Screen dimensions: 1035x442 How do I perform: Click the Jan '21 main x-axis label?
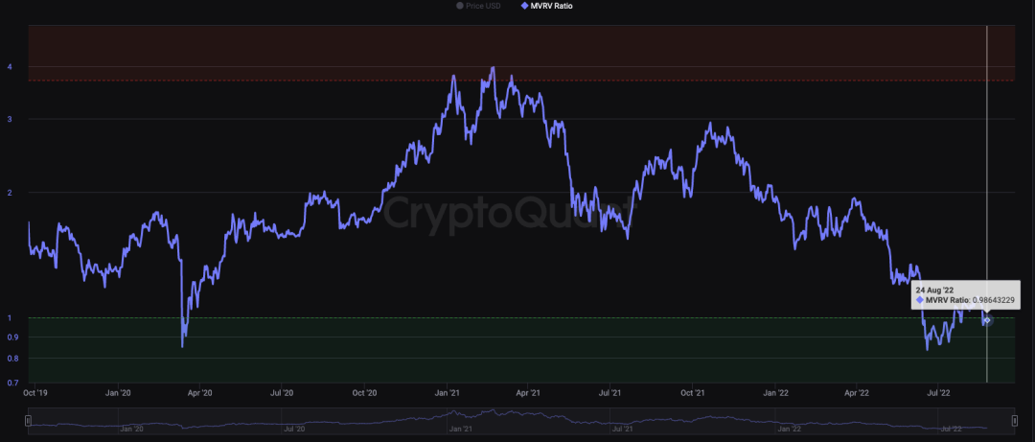coord(448,392)
